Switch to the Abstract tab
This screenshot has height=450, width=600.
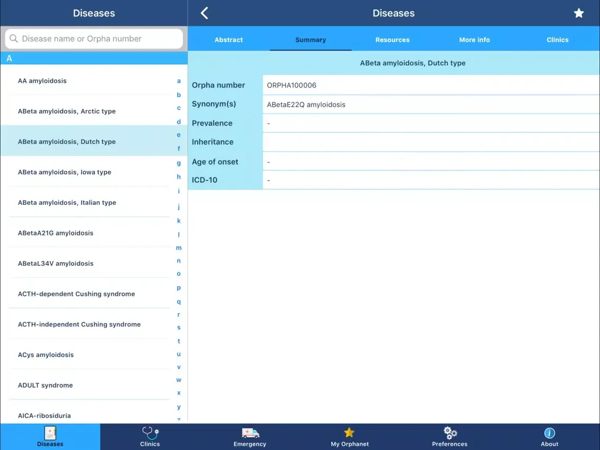(229, 40)
